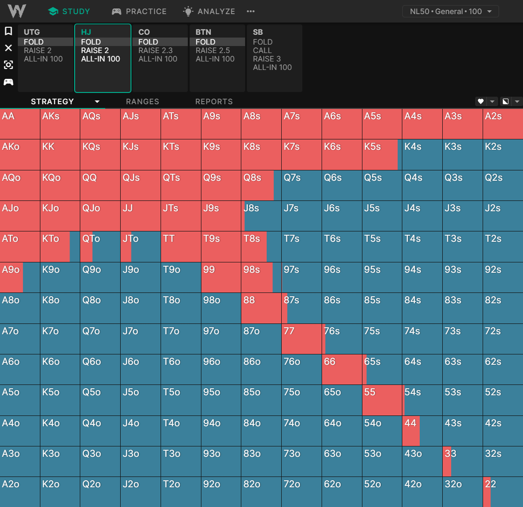Image resolution: width=523 pixels, height=507 pixels.
Task: Click the GTO Wizard W logo
Action: point(17,11)
